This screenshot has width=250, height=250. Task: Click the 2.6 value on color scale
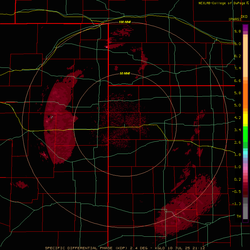click(x=237, y=142)
